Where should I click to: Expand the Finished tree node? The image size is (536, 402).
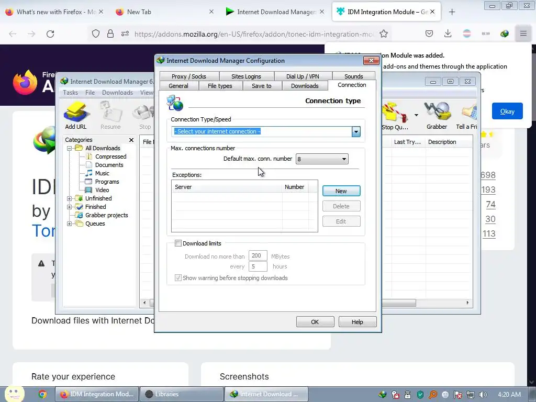pos(69,207)
